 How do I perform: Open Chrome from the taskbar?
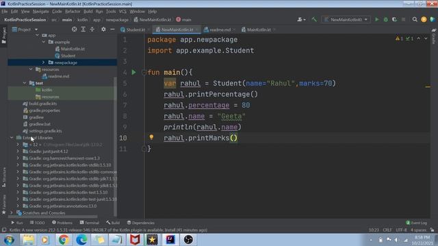click(64, 240)
